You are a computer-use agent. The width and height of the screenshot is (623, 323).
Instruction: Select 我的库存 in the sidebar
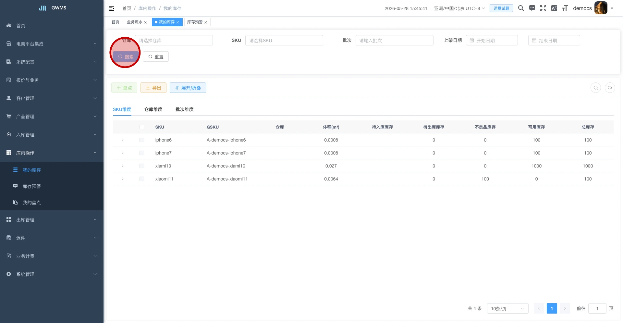[x=52, y=170]
